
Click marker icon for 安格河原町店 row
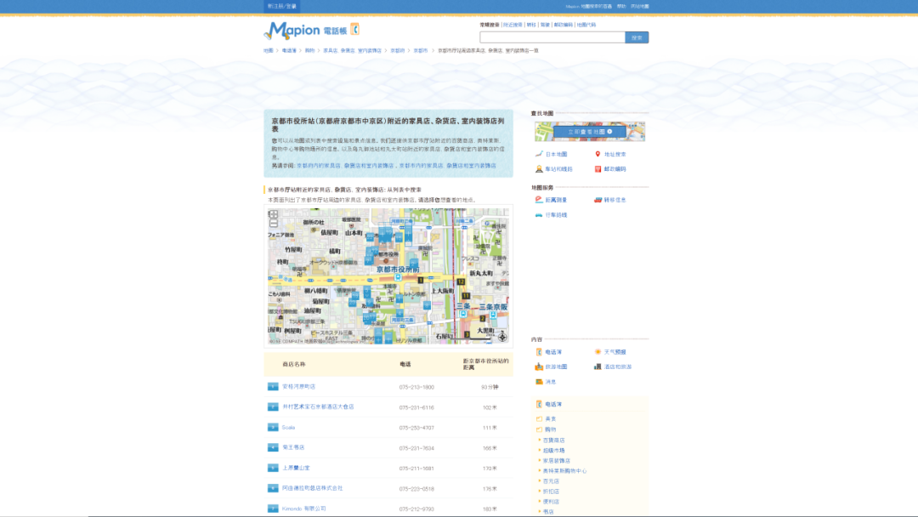(x=273, y=386)
